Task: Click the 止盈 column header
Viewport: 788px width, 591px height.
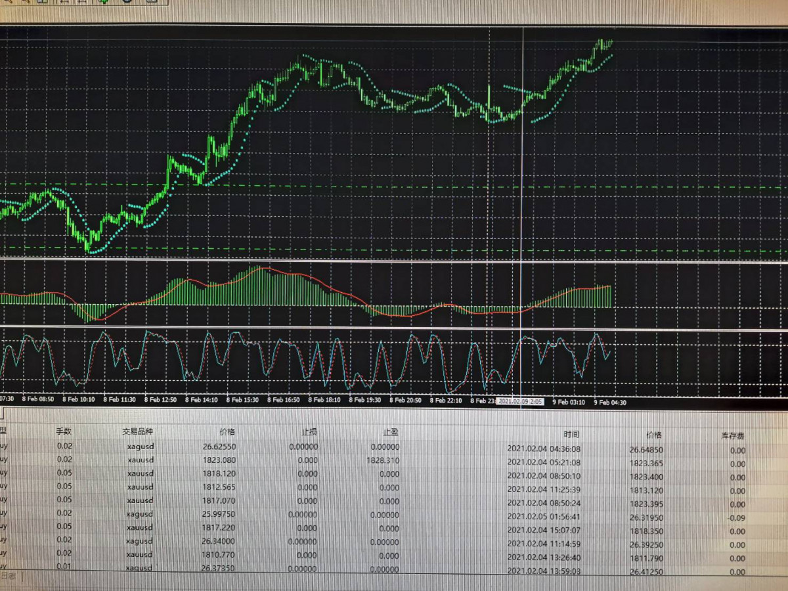Action: (x=391, y=433)
